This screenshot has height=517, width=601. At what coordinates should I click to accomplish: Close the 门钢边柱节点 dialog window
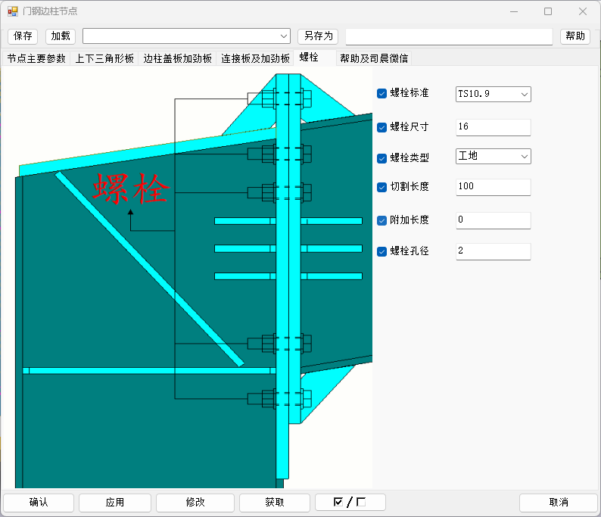point(583,11)
